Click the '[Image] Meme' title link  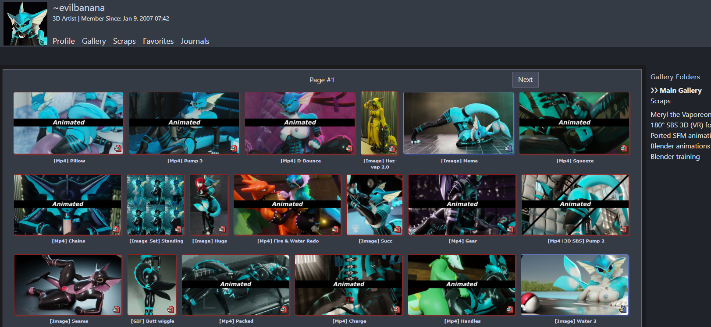(459, 161)
